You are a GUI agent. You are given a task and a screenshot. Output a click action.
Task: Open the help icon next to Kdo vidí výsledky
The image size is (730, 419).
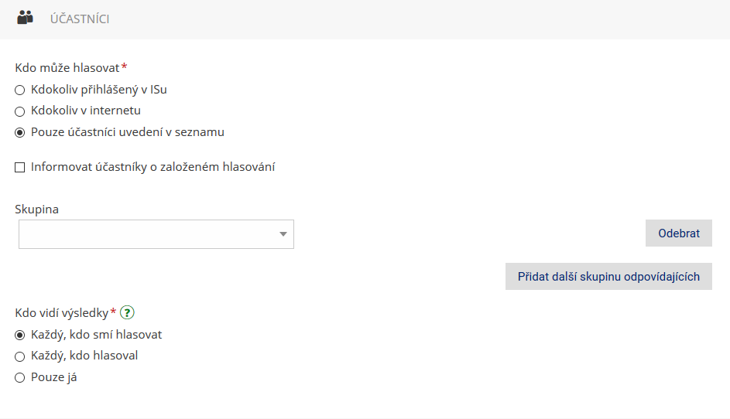[127, 312]
